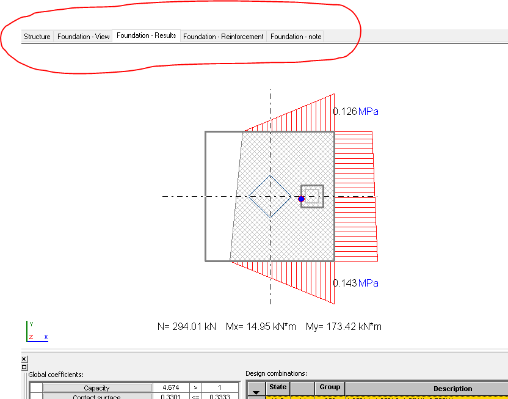The image size is (508, 399).
Task: Click the "State" column header
Action: [x=277, y=387]
